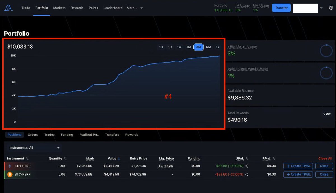
Task: Sort positions by Instrument column arrows
Action: pyautogui.click(x=27, y=159)
